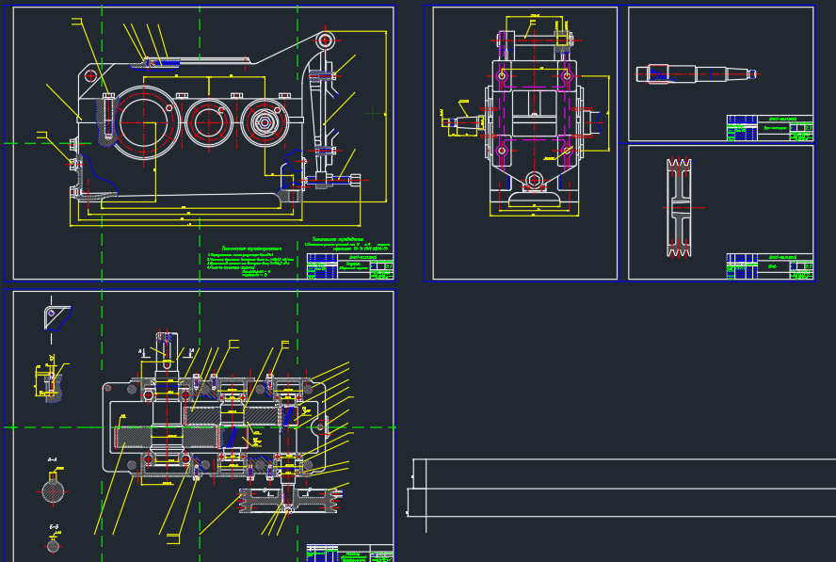Click the A-A shaft cross-section circle
836x562 pixels.
(x=53, y=491)
